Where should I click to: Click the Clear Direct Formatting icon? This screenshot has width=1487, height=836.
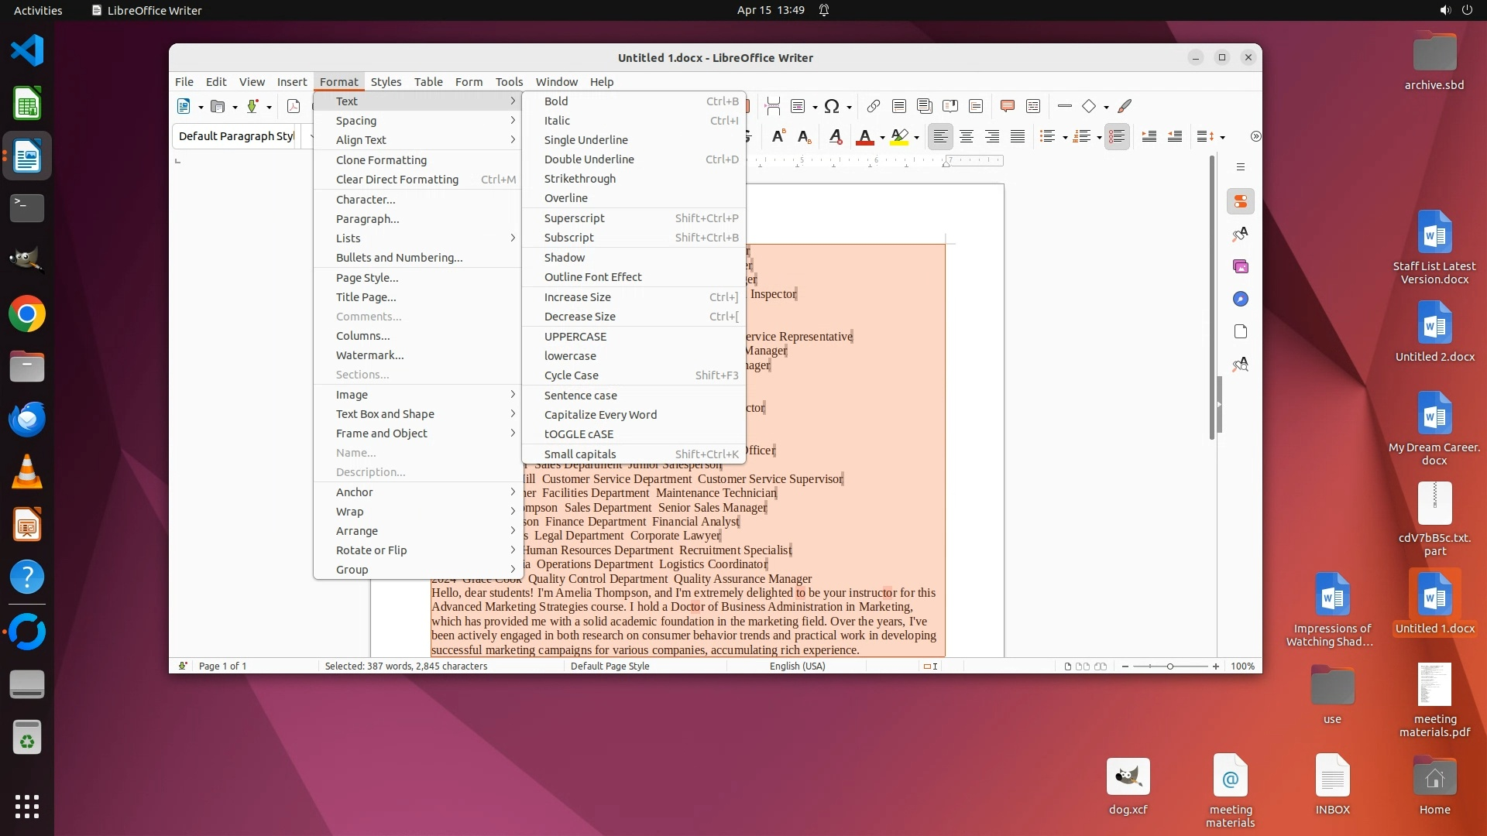(835, 137)
